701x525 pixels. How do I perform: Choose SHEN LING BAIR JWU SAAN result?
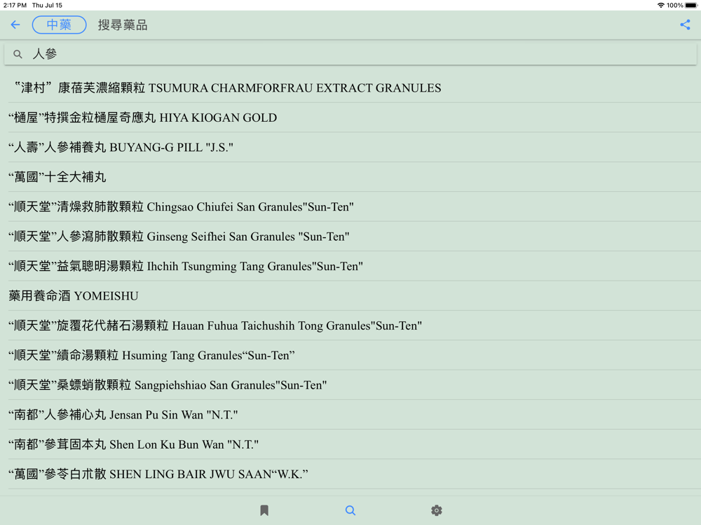click(350, 474)
